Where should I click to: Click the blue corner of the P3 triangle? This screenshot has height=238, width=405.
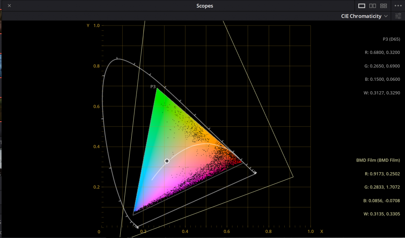[x=133, y=211]
